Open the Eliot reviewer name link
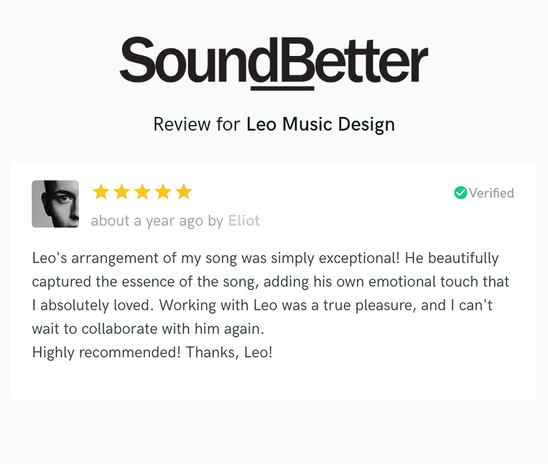Image resolution: width=548 pixels, height=464 pixels. coord(244,221)
